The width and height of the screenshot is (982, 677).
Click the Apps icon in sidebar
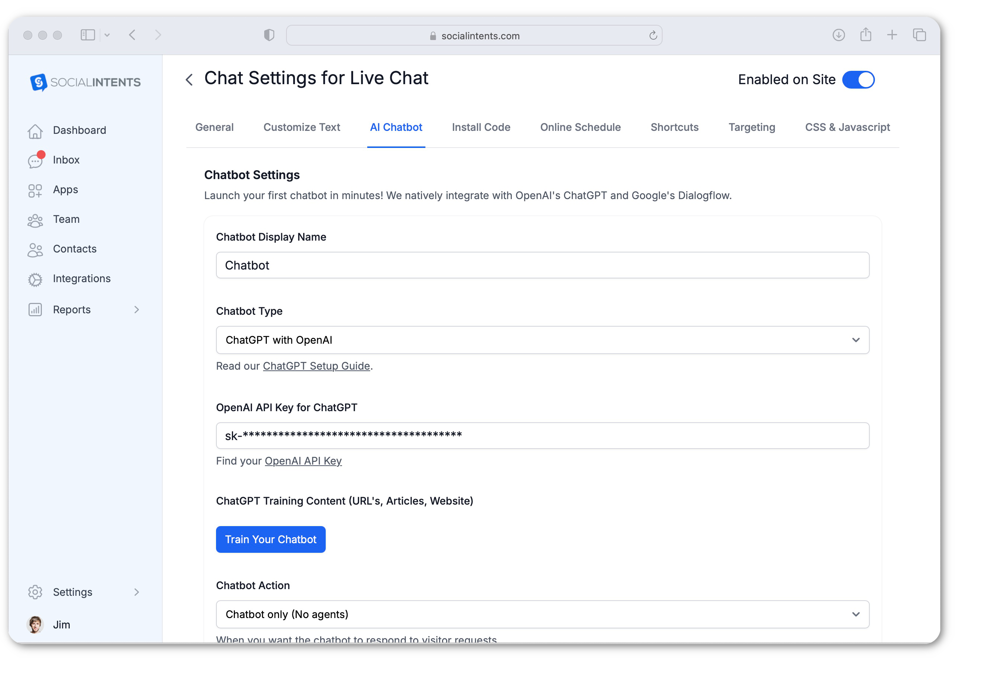coord(35,189)
